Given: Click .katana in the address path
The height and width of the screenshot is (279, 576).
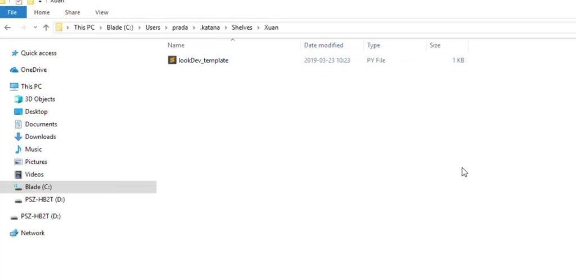Looking at the screenshot, I should tap(211, 28).
